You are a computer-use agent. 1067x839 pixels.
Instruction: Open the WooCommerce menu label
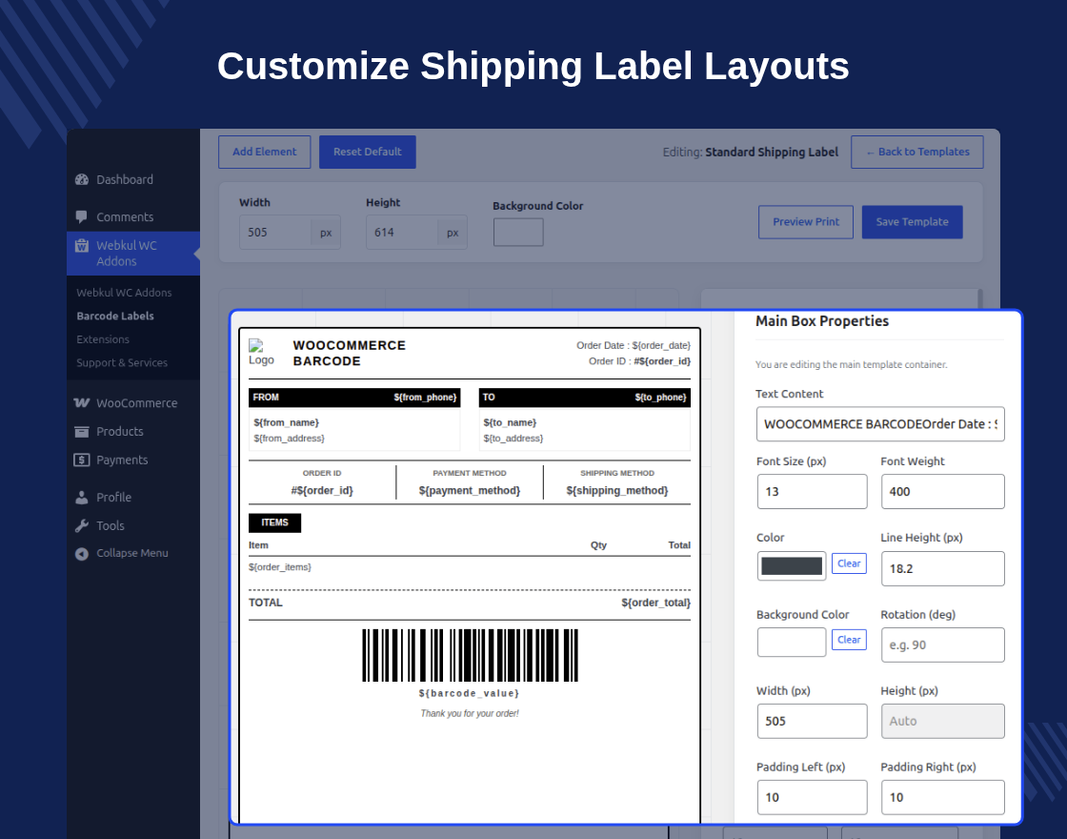coord(137,403)
